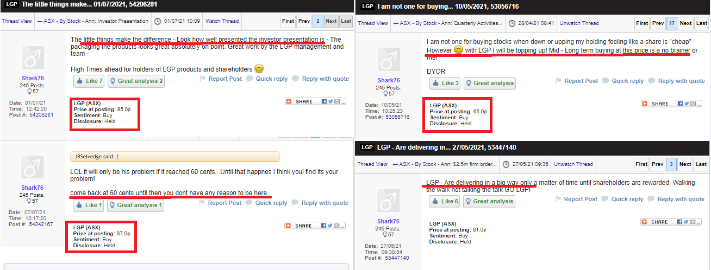The image size is (711, 270).
Task: Open post number link 53056716
Action: (x=397, y=117)
